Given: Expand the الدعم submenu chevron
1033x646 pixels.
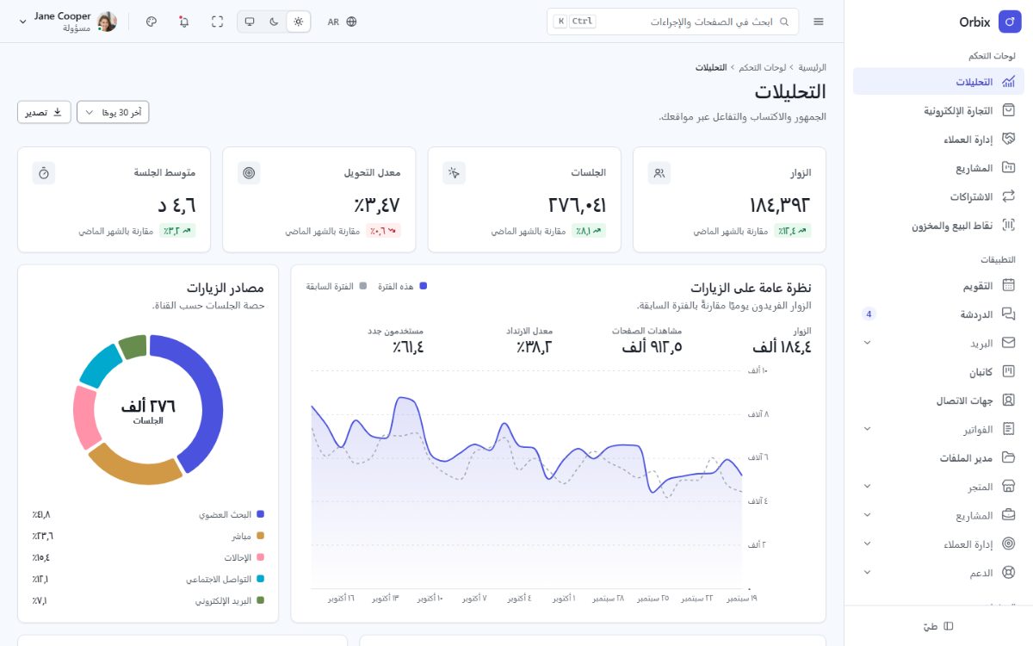Looking at the screenshot, I should [x=867, y=573].
